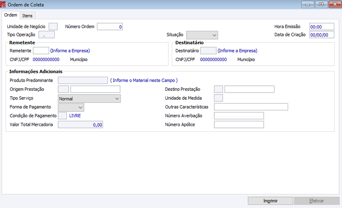This screenshot has width=342, height=208.
Task: Click Destinatário's (Informe a Empresa) text
Action: point(237,51)
